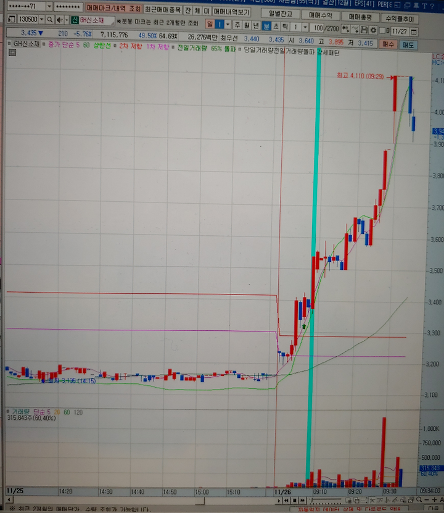Click the 미 button

tap(207, 10)
